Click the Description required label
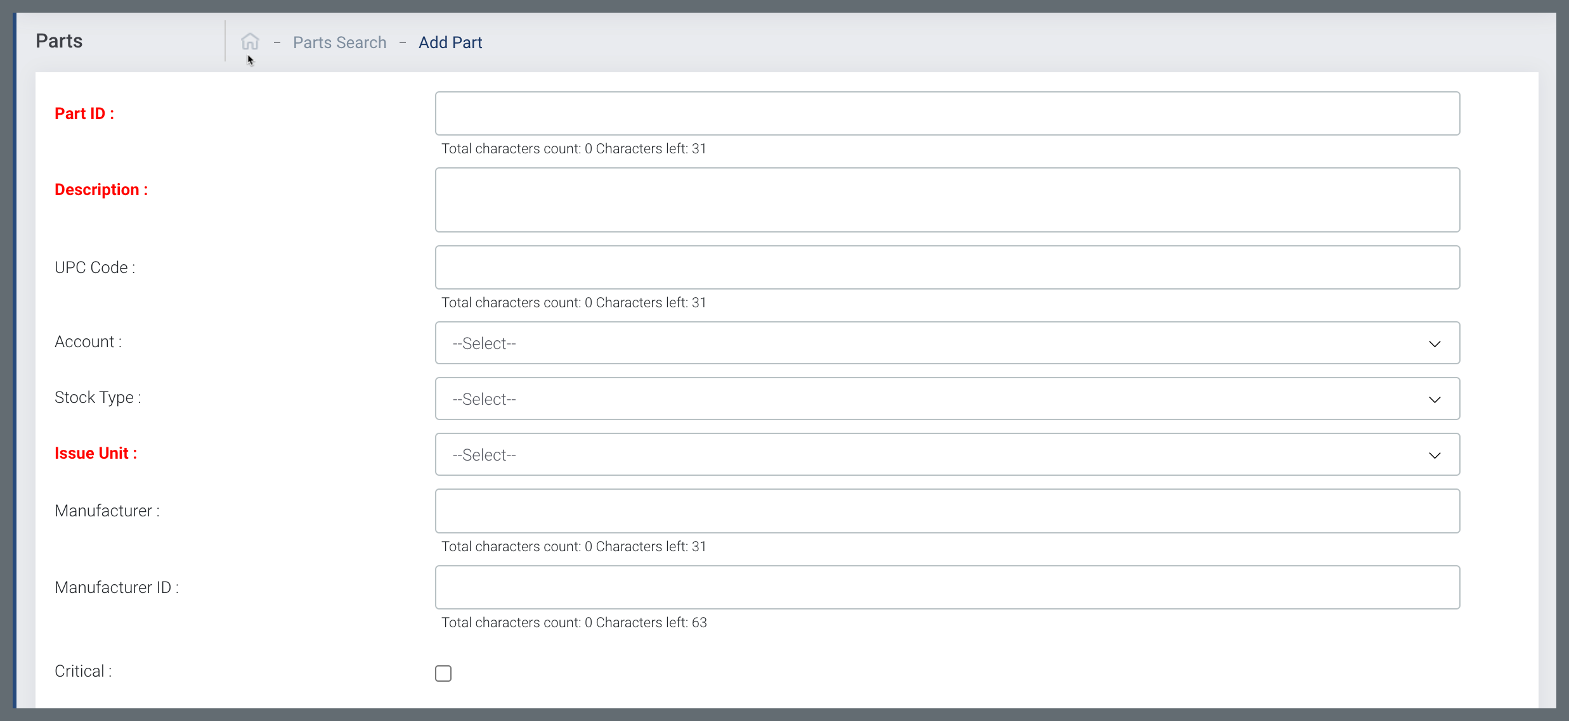Viewport: 1569px width, 721px height. [x=101, y=189]
